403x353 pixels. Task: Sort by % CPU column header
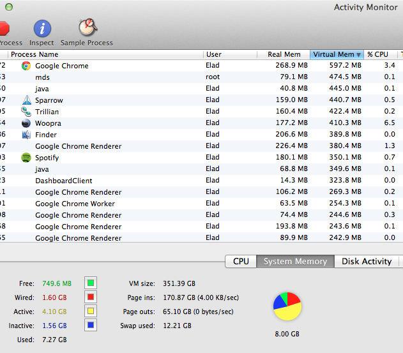[x=381, y=54]
